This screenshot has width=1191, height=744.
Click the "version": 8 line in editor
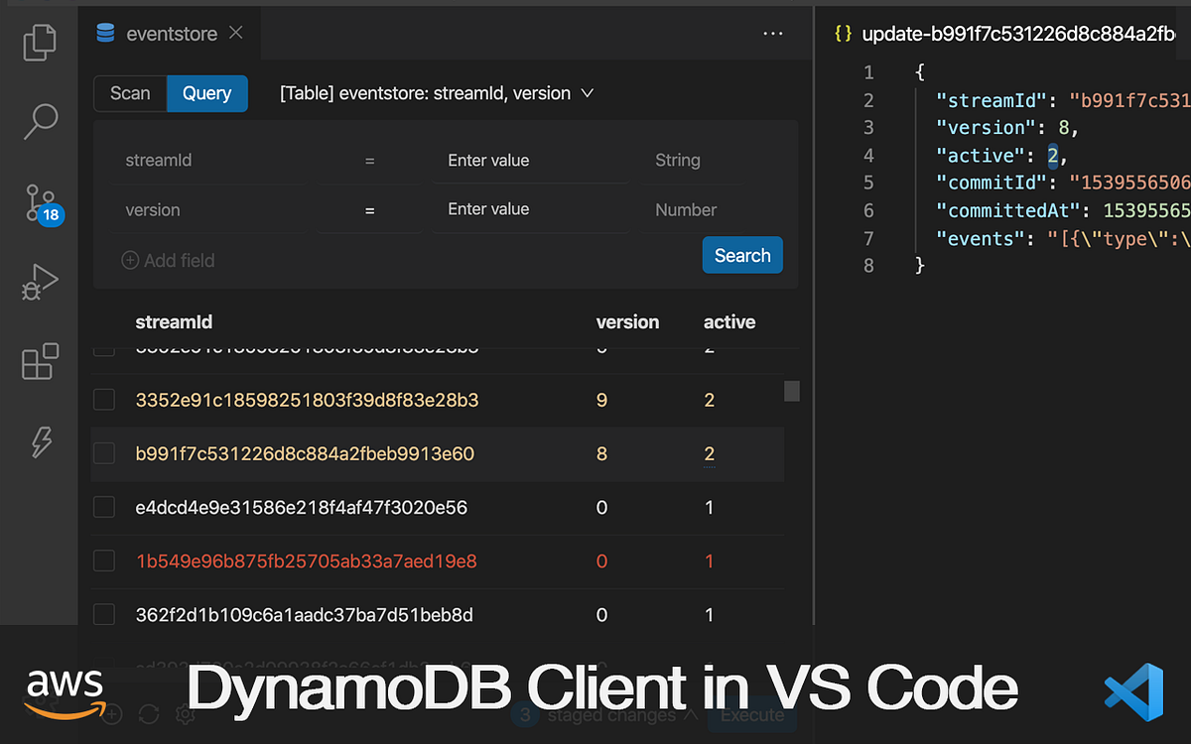[x=1006, y=127]
